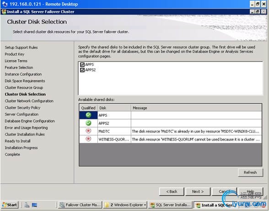Select the MsDTC disk name cell
This screenshot has height=211, width=269.
click(114, 131)
